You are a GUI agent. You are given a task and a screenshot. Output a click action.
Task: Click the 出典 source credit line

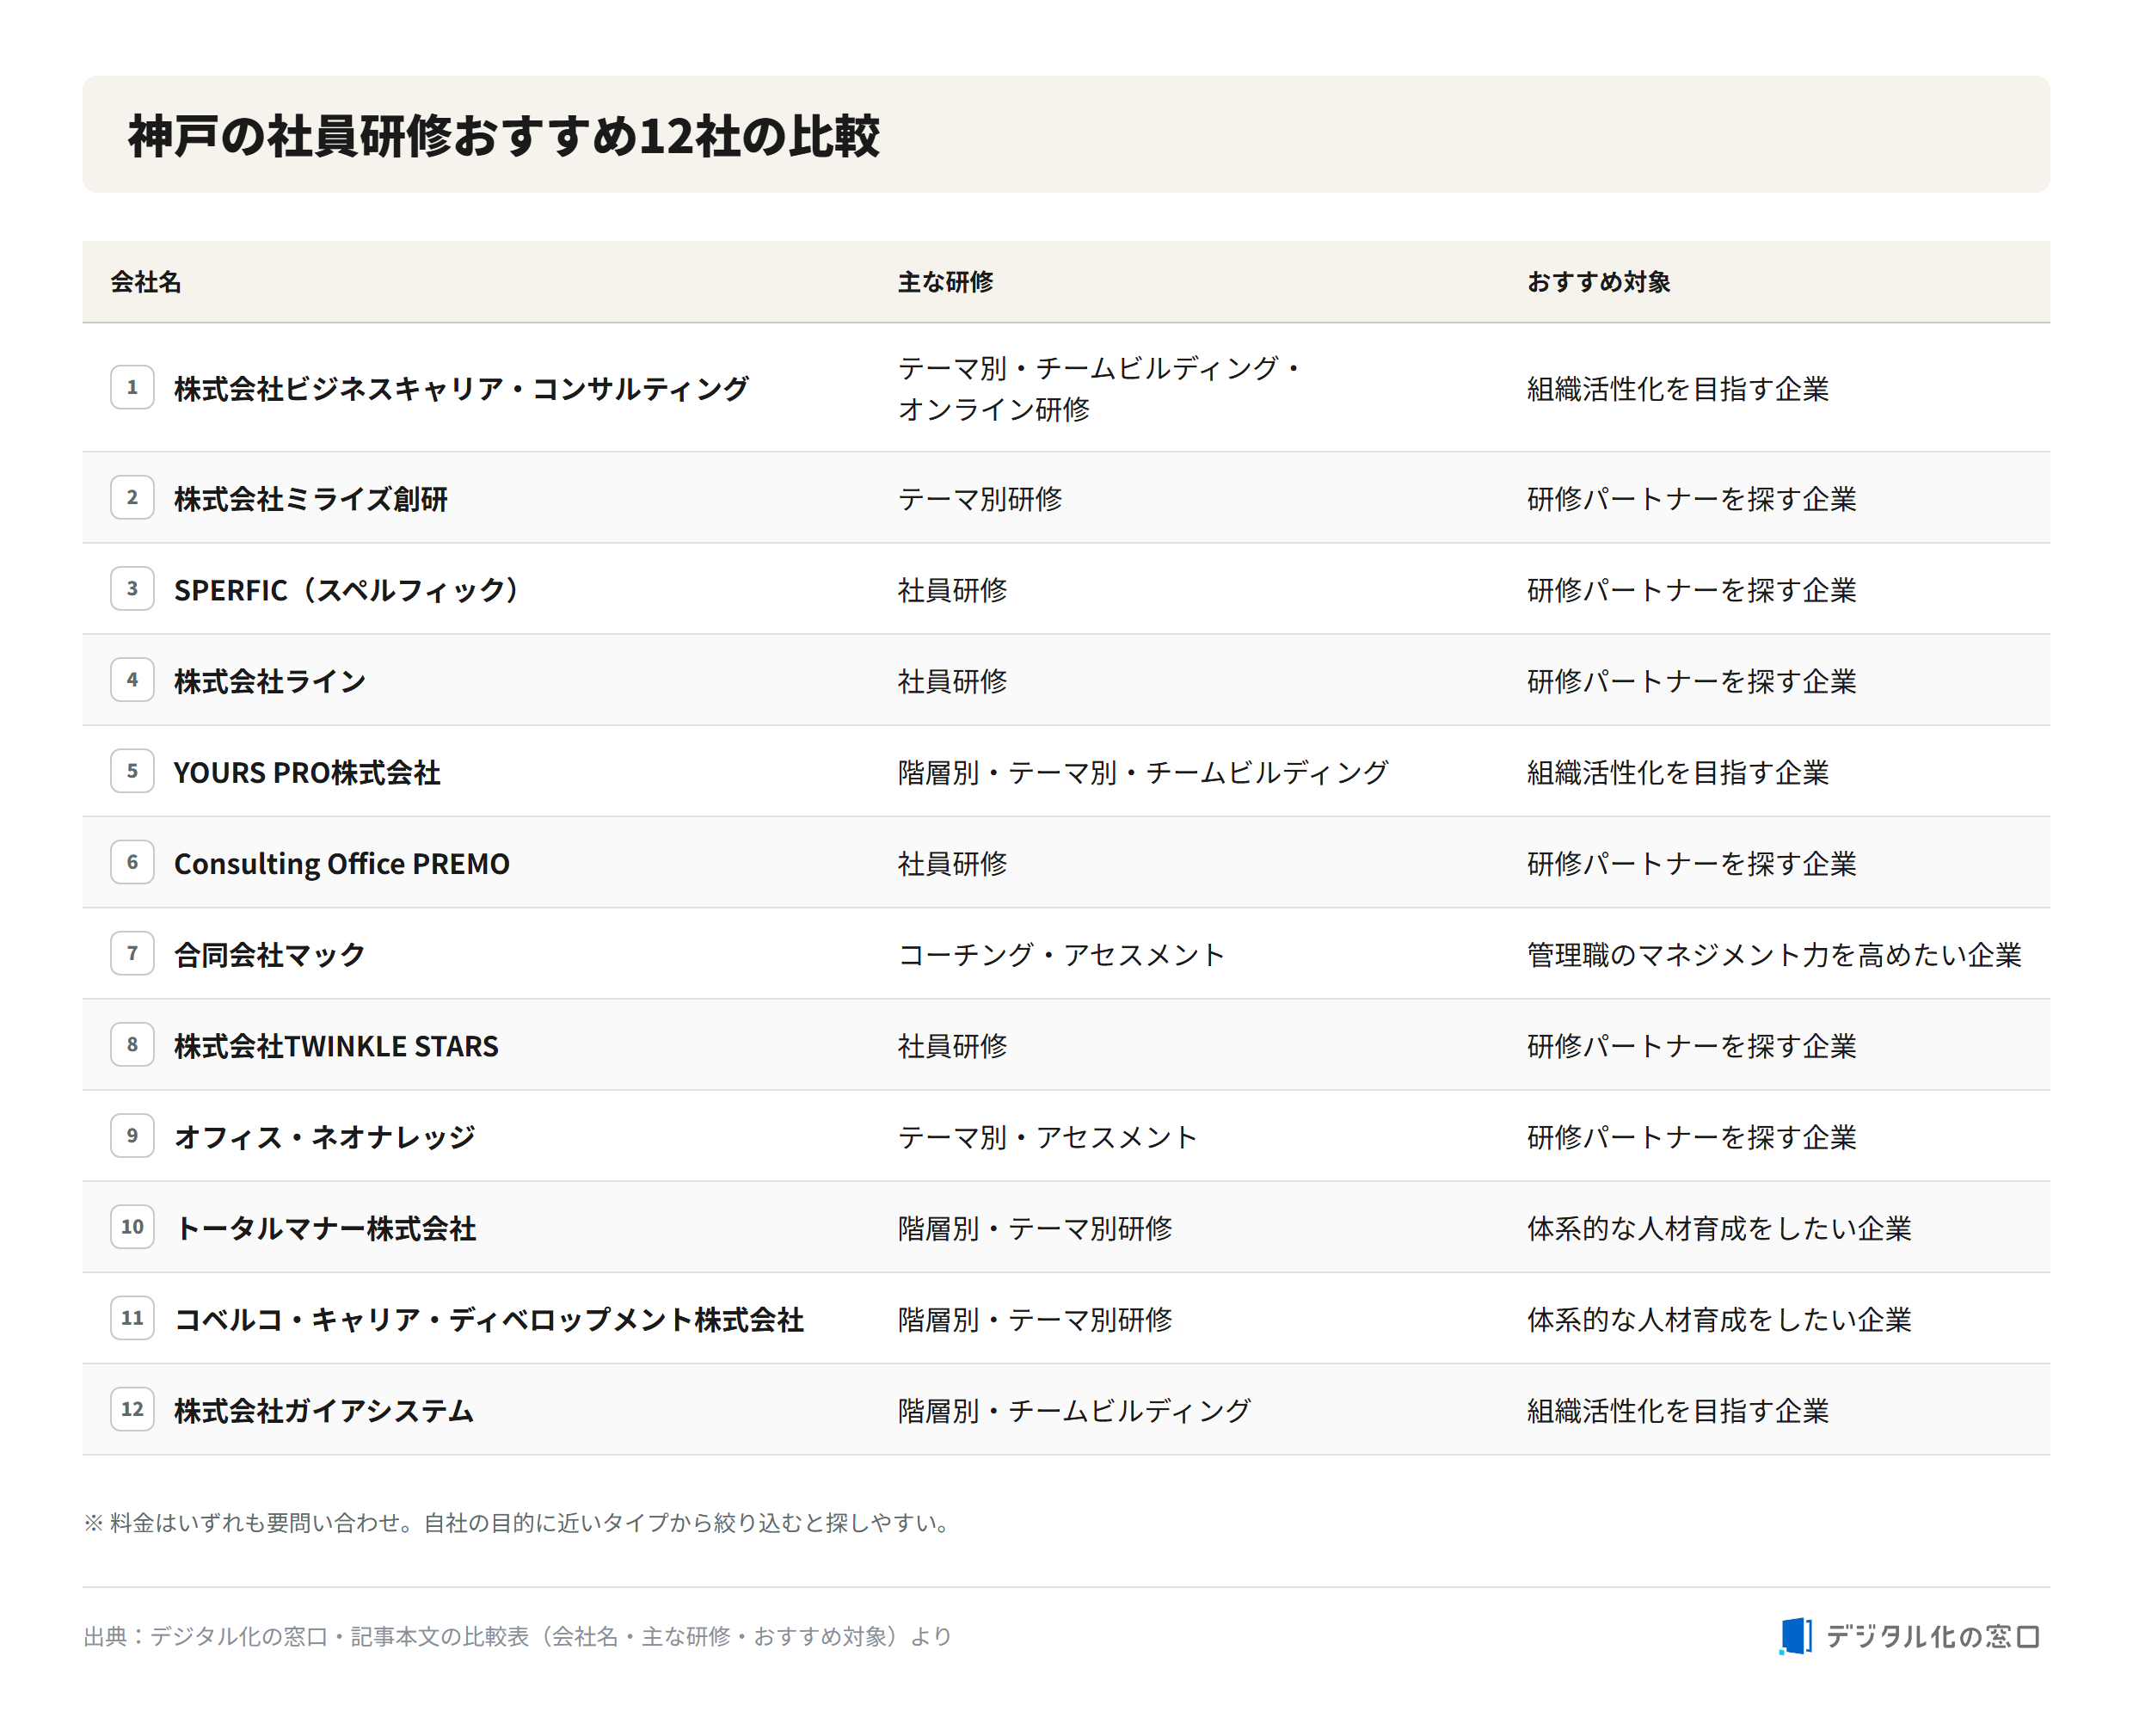518,1636
